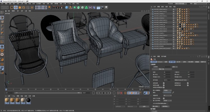The height and width of the screenshot is (112, 210).
Task: Open render settings clapboard with gear
Action: click(62, 8)
